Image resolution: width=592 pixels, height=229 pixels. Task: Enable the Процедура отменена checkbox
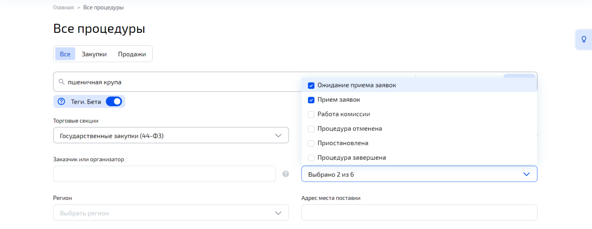click(x=311, y=129)
